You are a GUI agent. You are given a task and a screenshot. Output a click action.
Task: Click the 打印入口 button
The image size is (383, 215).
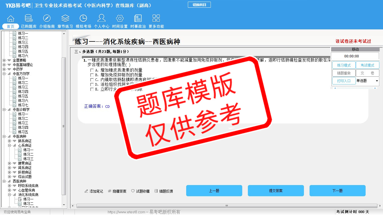(344, 81)
